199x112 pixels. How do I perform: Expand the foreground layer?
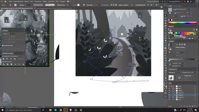174,93
